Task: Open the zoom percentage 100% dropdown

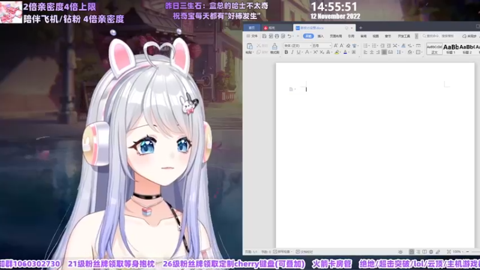Action: (457, 251)
